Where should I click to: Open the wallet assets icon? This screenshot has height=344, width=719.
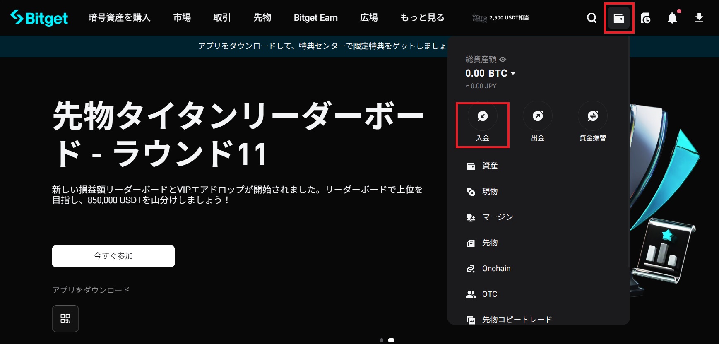619,18
